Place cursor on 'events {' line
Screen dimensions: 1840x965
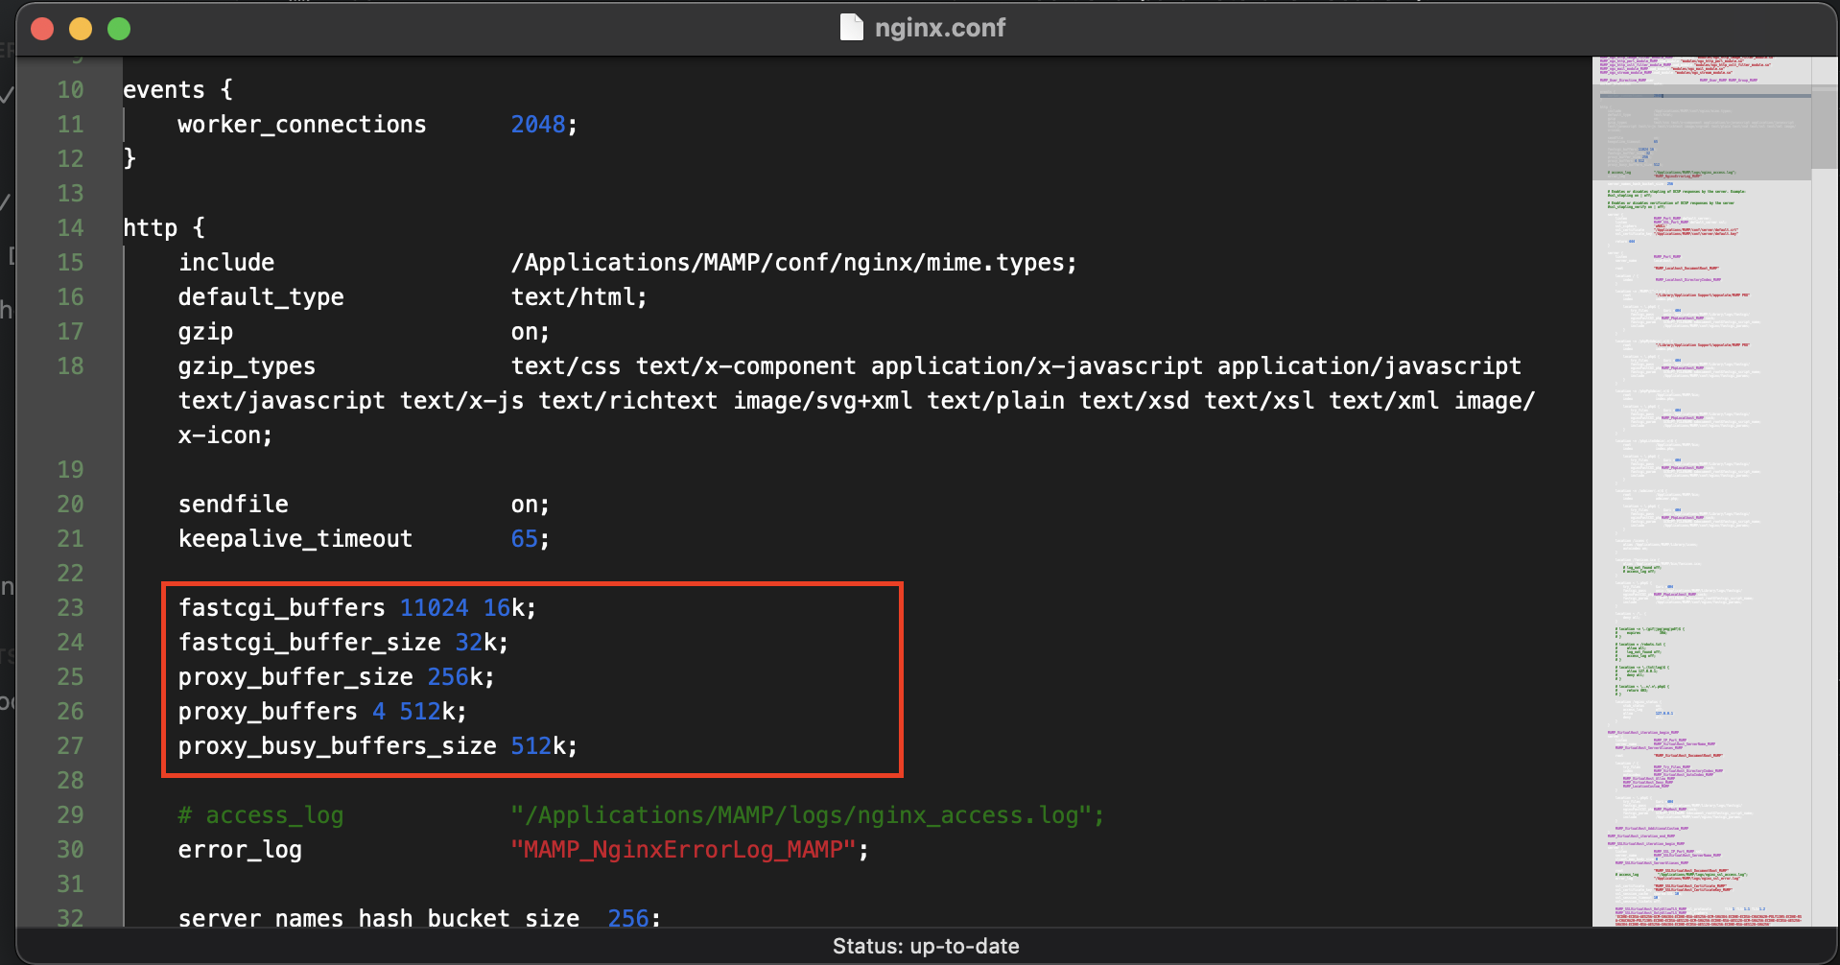pyautogui.click(x=177, y=90)
